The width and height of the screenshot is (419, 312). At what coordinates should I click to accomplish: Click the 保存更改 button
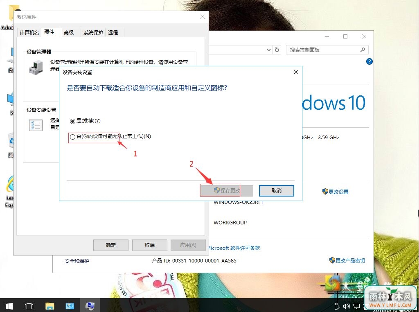(x=227, y=191)
